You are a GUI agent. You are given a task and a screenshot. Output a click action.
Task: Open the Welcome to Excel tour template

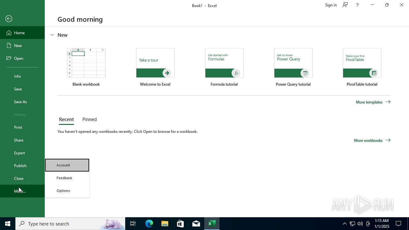click(x=155, y=67)
